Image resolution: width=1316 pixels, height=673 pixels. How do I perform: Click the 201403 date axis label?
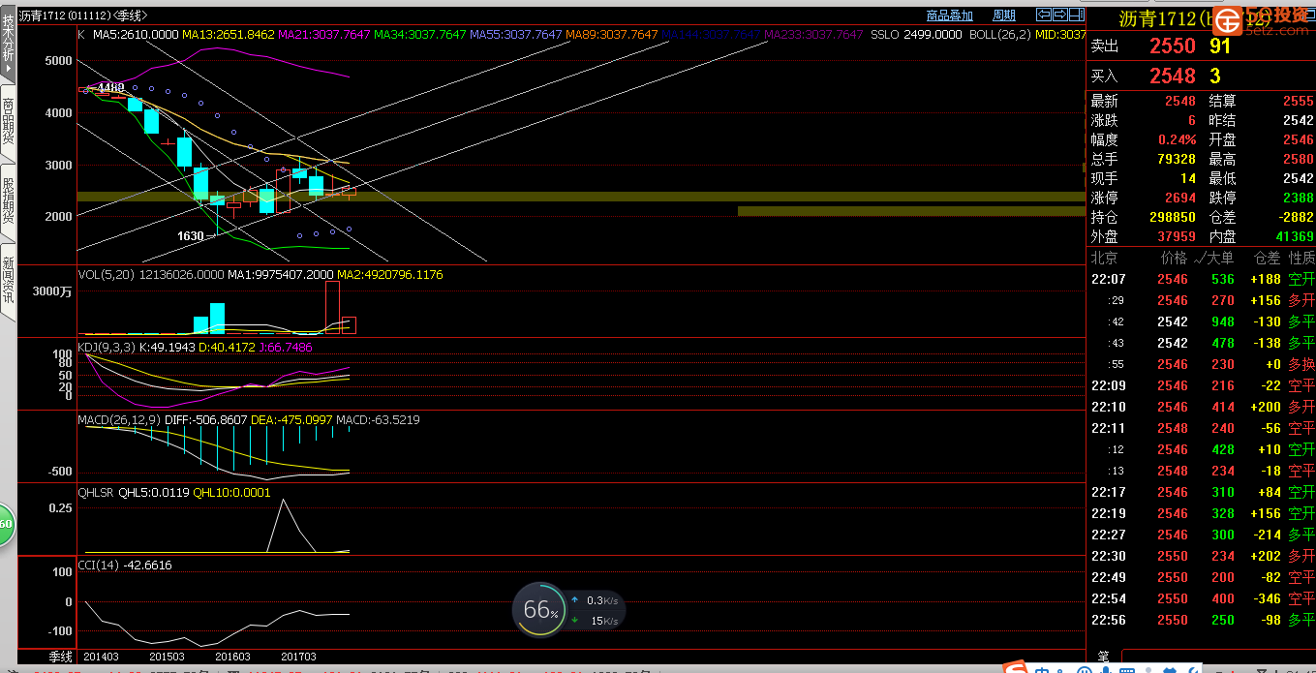[x=102, y=657]
